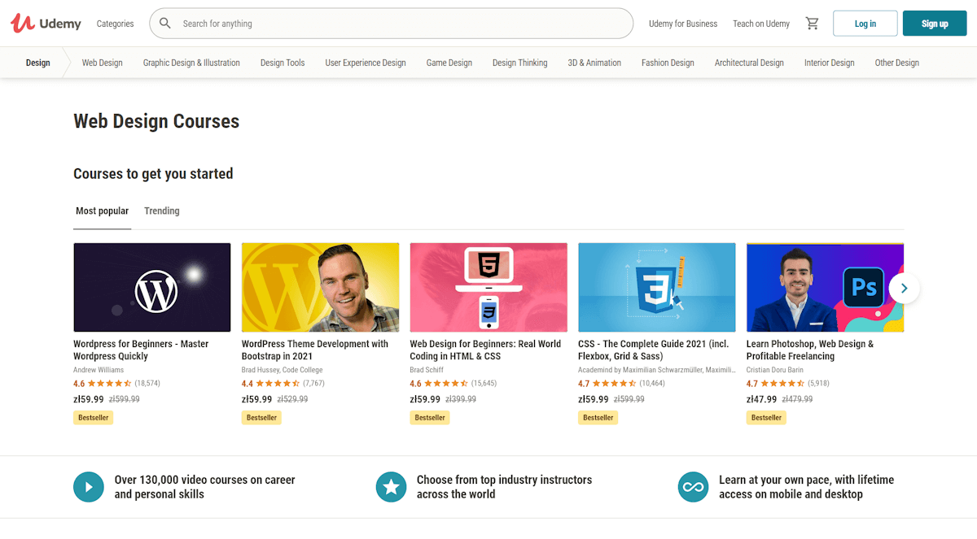Screen dimensions: 977x539
Task: Open Udemy for Business
Action: [683, 24]
